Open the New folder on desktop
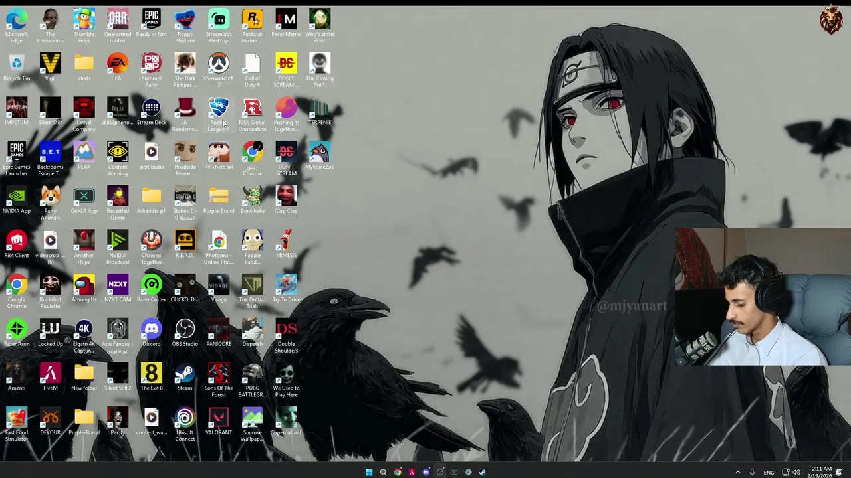This screenshot has width=851, height=478. pos(84,377)
